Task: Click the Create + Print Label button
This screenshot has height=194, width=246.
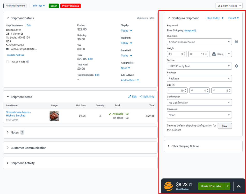Action: coord(211,186)
